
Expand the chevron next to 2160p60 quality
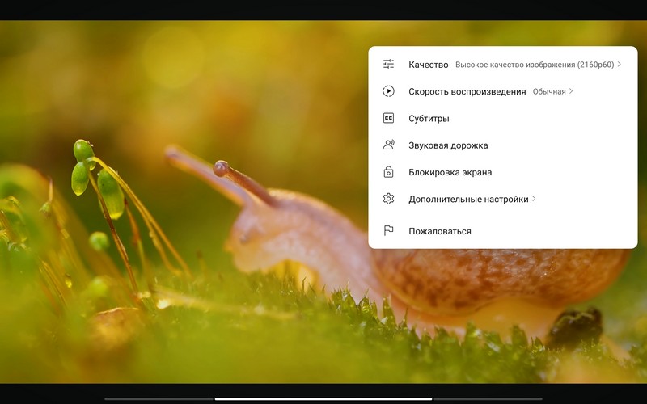coord(620,65)
